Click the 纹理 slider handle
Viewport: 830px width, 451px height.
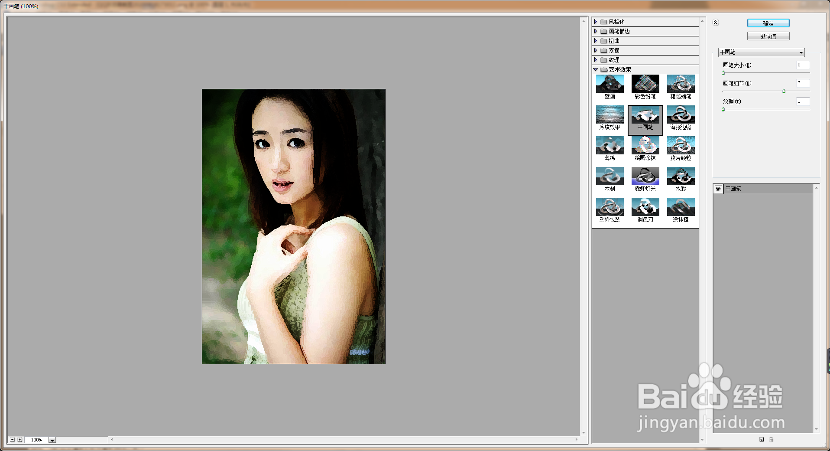coord(723,109)
